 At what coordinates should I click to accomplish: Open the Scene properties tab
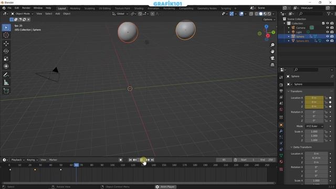click(x=281, y=103)
